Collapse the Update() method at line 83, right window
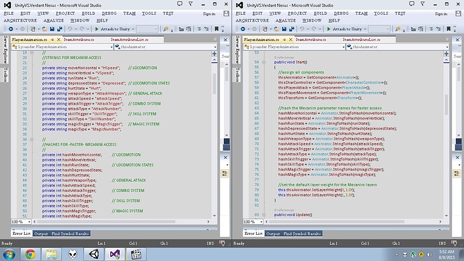This screenshot has height=261, width=464. (x=264, y=215)
